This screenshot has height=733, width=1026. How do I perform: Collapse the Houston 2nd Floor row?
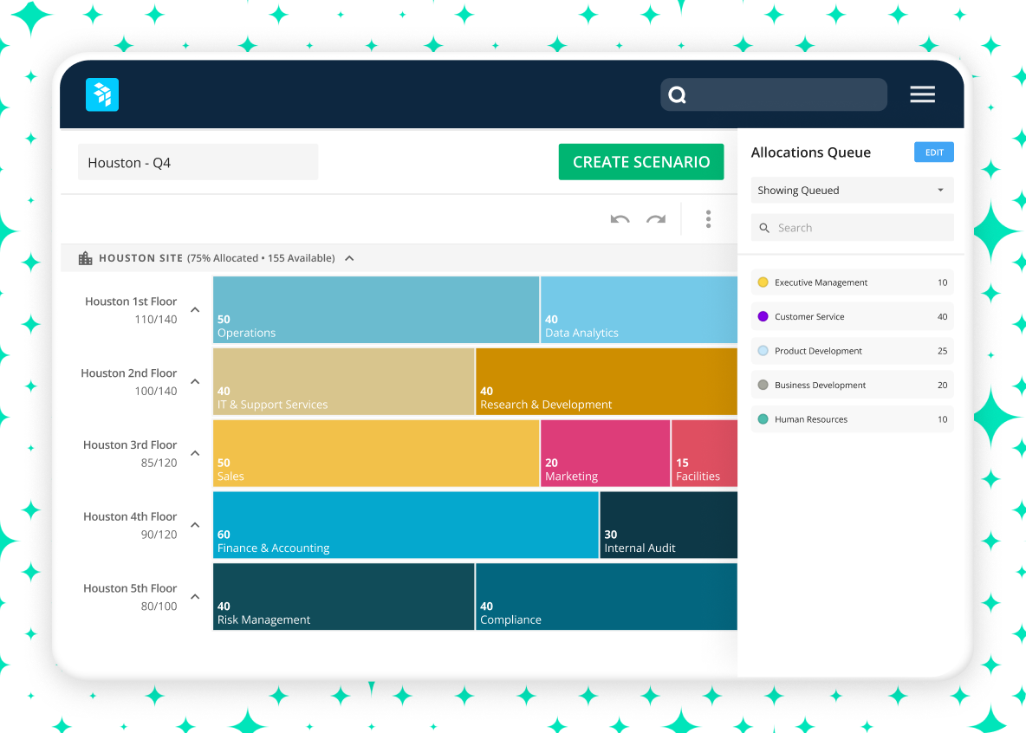click(x=195, y=381)
